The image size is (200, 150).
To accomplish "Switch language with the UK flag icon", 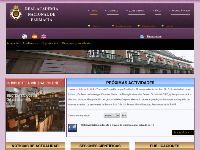I will click(44, 37).
